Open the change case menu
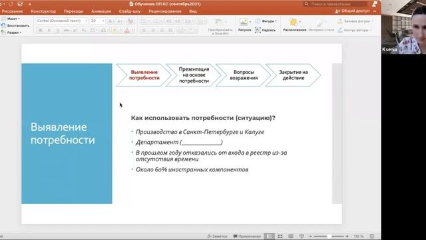The image size is (426, 240). pyautogui.click(x=104, y=30)
